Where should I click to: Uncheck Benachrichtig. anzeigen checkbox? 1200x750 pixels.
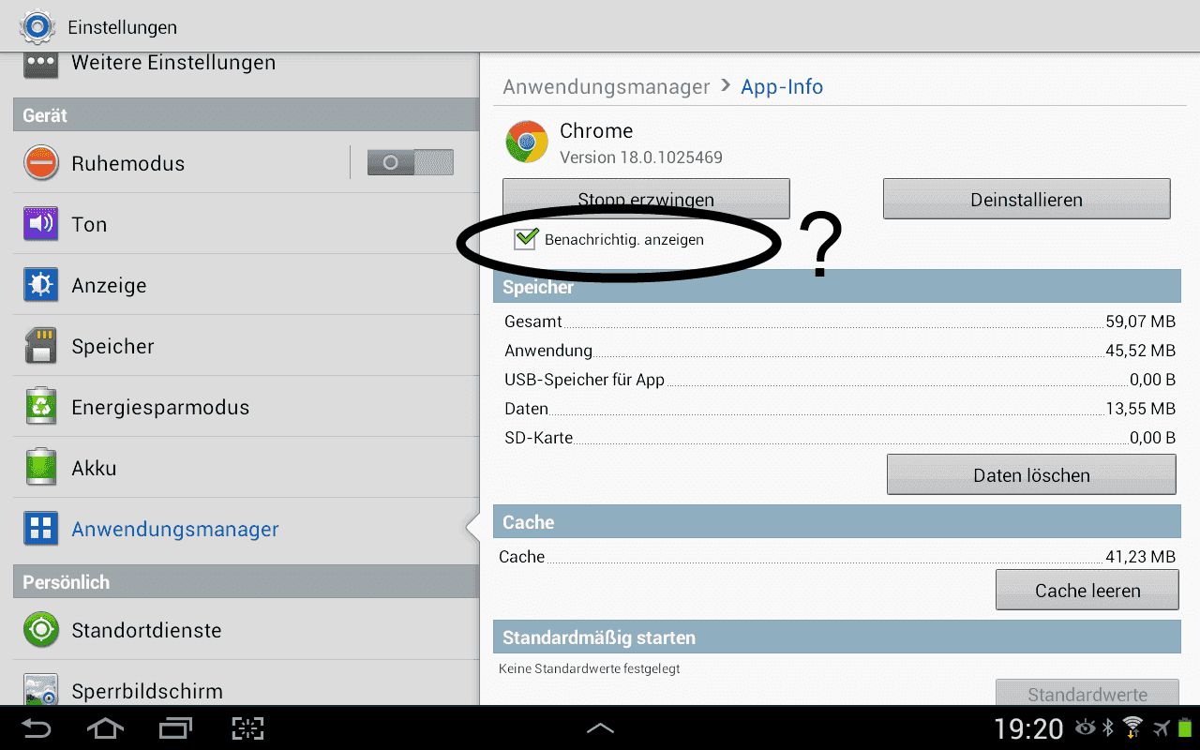click(x=525, y=239)
